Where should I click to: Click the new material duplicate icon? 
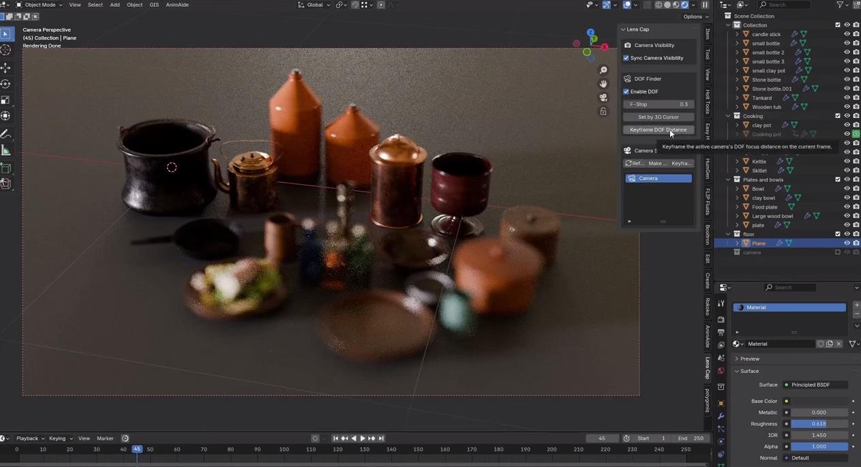tap(830, 344)
